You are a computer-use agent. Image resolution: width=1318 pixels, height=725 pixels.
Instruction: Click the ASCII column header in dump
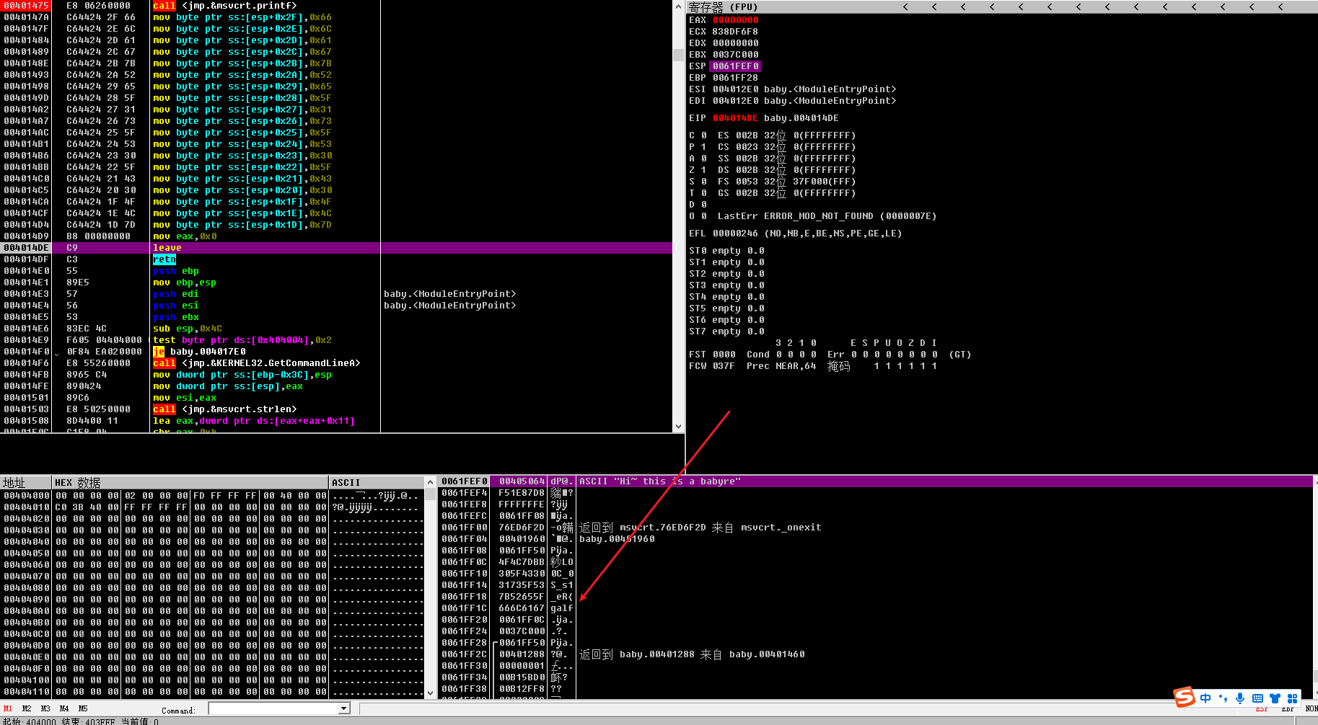click(x=376, y=482)
